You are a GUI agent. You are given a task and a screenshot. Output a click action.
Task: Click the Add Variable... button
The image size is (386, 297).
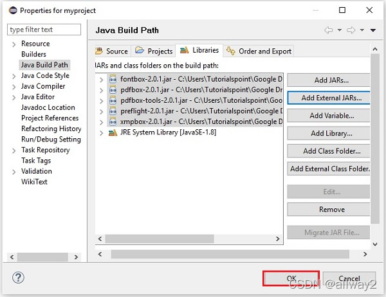(x=329, y=116)
